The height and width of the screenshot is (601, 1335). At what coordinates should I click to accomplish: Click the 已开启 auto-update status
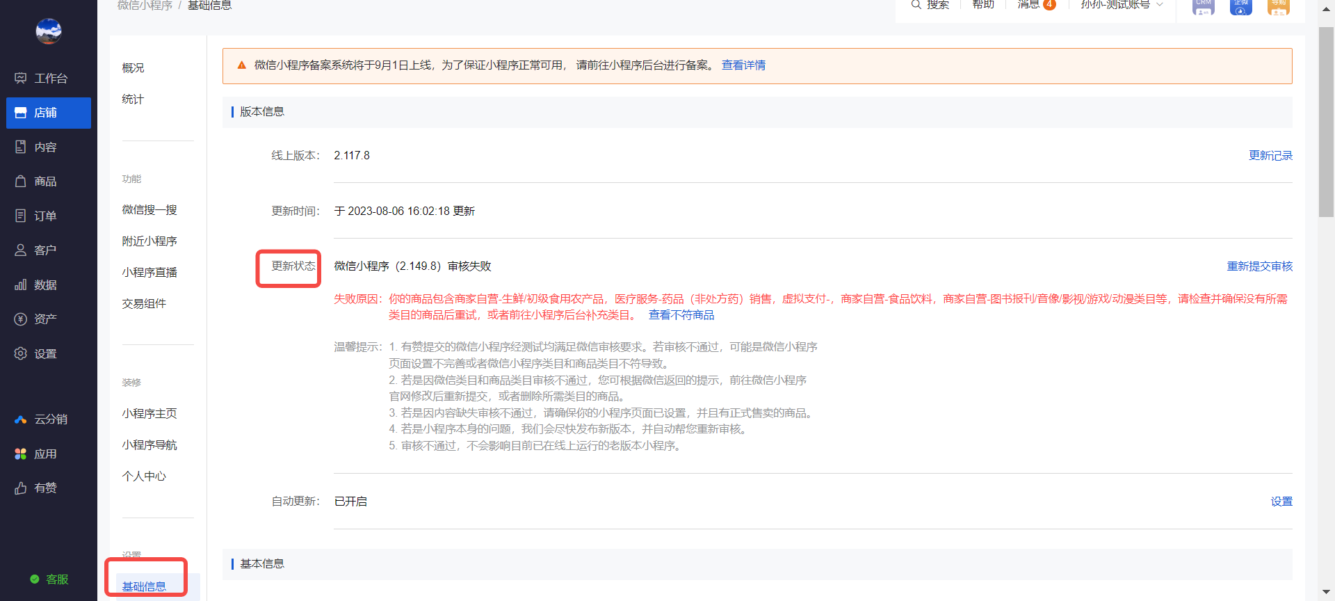pyautogui.click(x=350, y=501)
